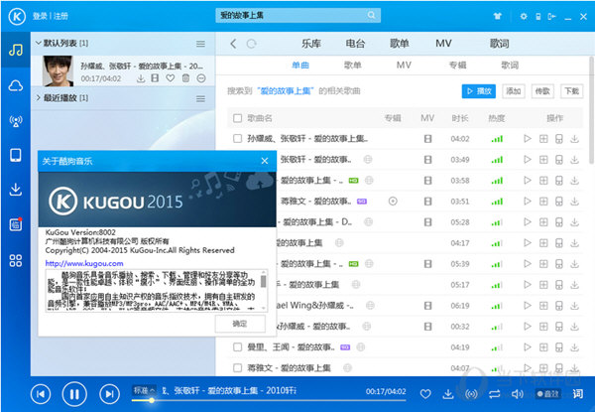This screenshot has width=595, height=412.
Task: Expand the 最近播放 list
Action: (39, 98)
